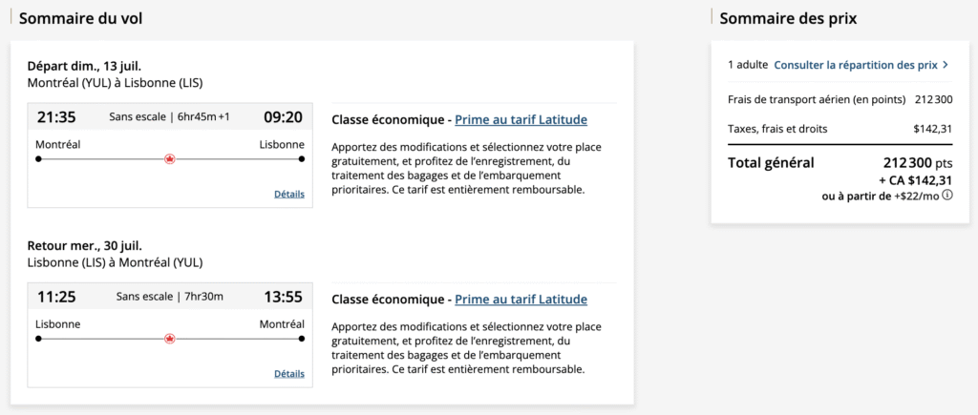The height and width of the screenshot is (415, 978).
Task: Click the Sans escale 6hr45m +1 duration label
Action: (170, 117)
